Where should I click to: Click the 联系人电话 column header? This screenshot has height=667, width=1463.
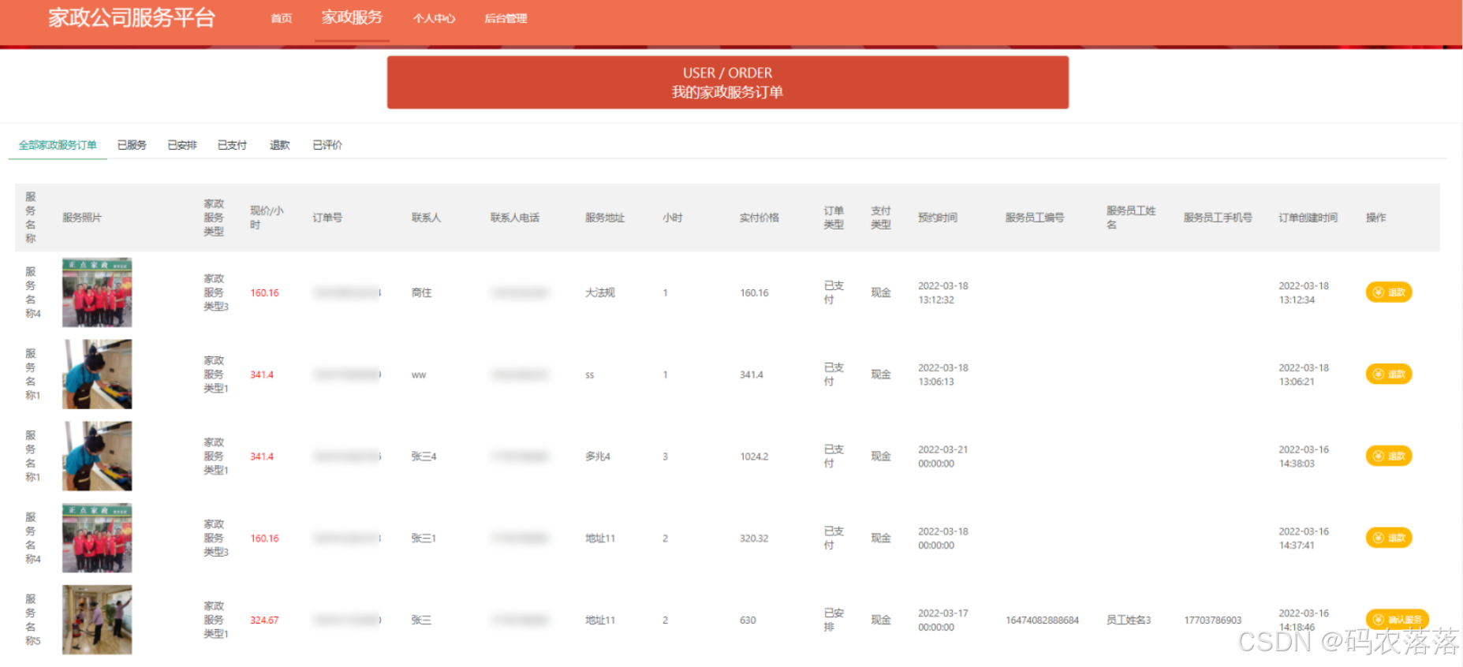(x=514, y=218)
